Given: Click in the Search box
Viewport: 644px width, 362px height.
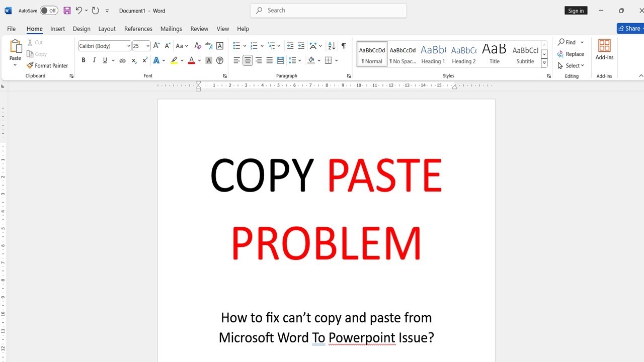Looking at the screenshot, I should [x=329, y=10].
